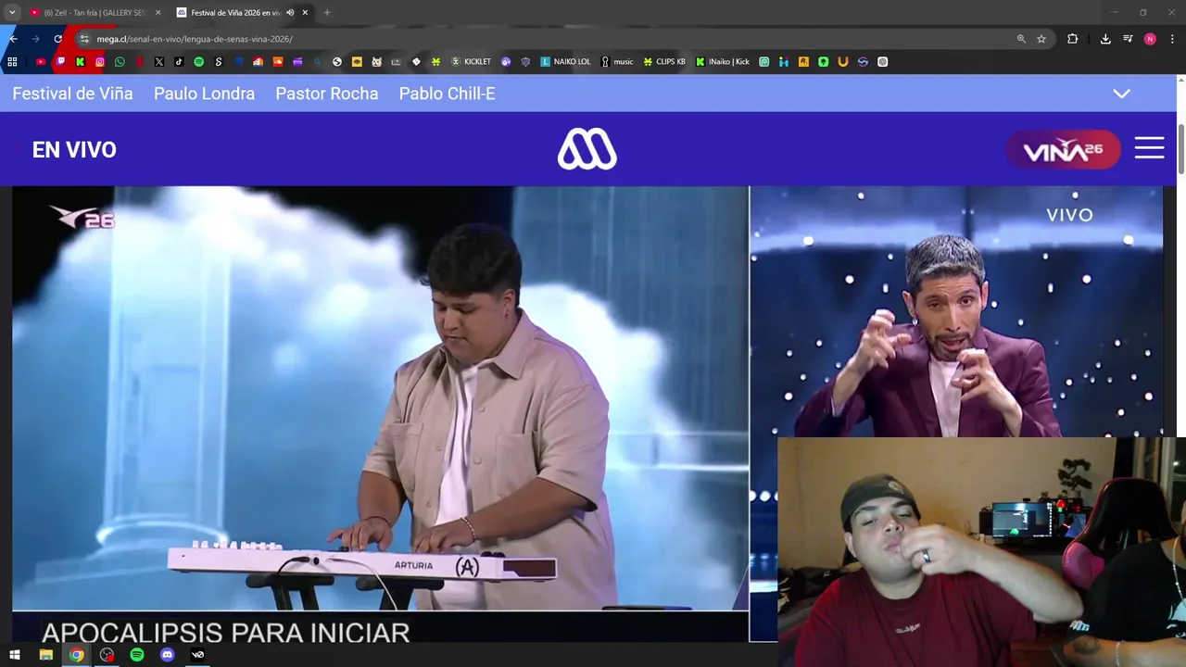Viewport: 1186px width, 667px height.
Task: View site information icon in address bar
Action: click(84, 39)
